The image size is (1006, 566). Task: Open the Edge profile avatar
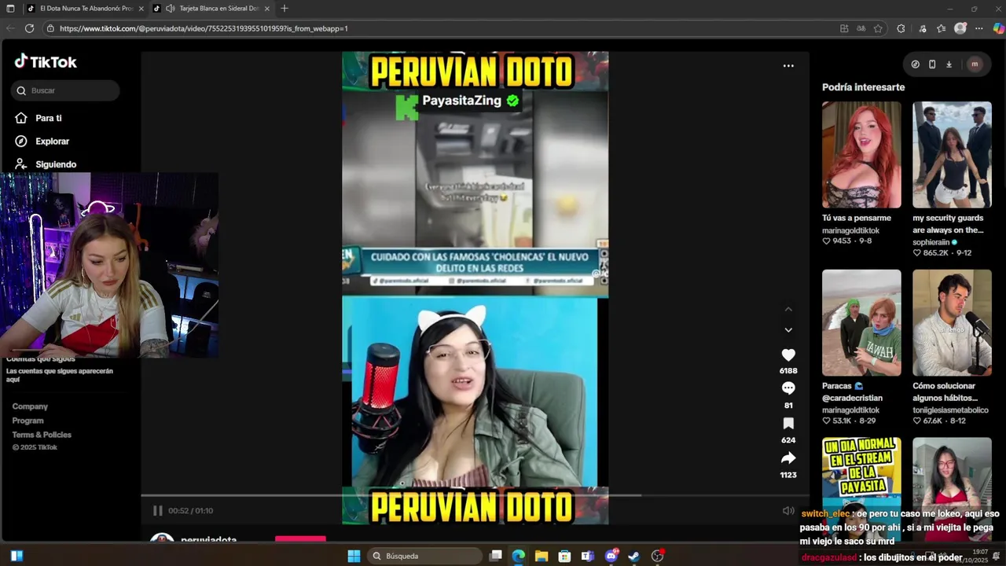tap(960, 28)
